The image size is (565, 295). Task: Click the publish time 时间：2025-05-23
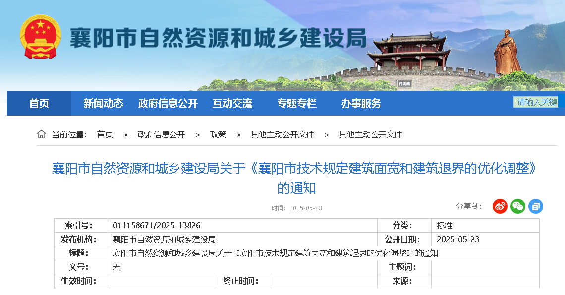(296, 208)
